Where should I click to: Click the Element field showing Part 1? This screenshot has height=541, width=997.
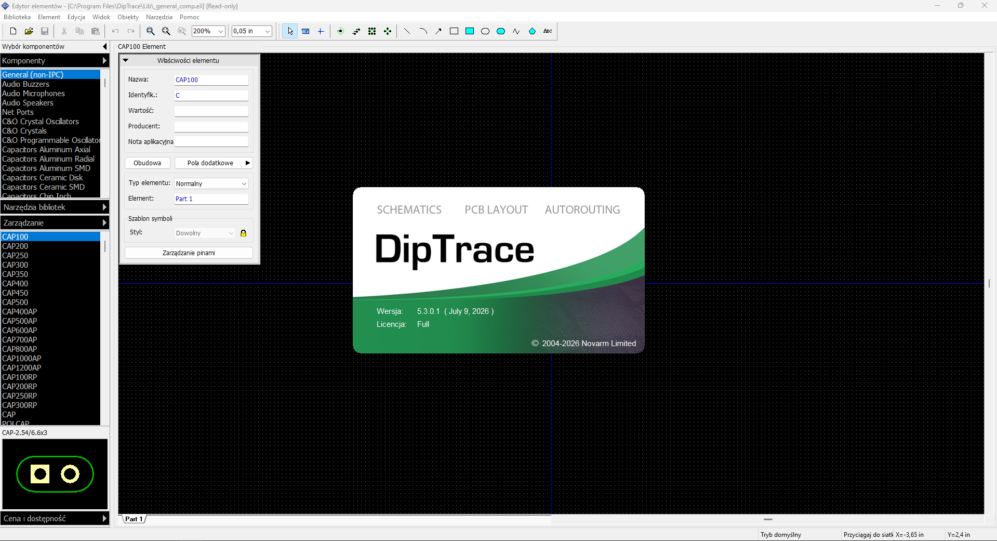211,199
